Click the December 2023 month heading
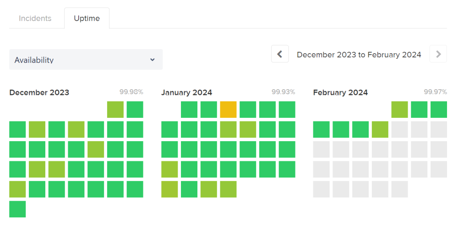This screenshot has width=469, height=226. point(39,93)
